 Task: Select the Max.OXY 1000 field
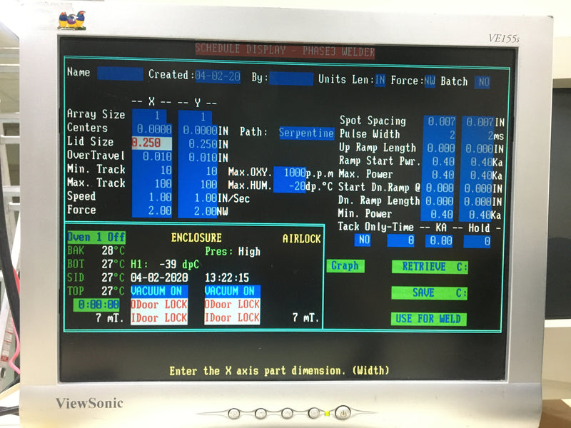pos(290,173)
